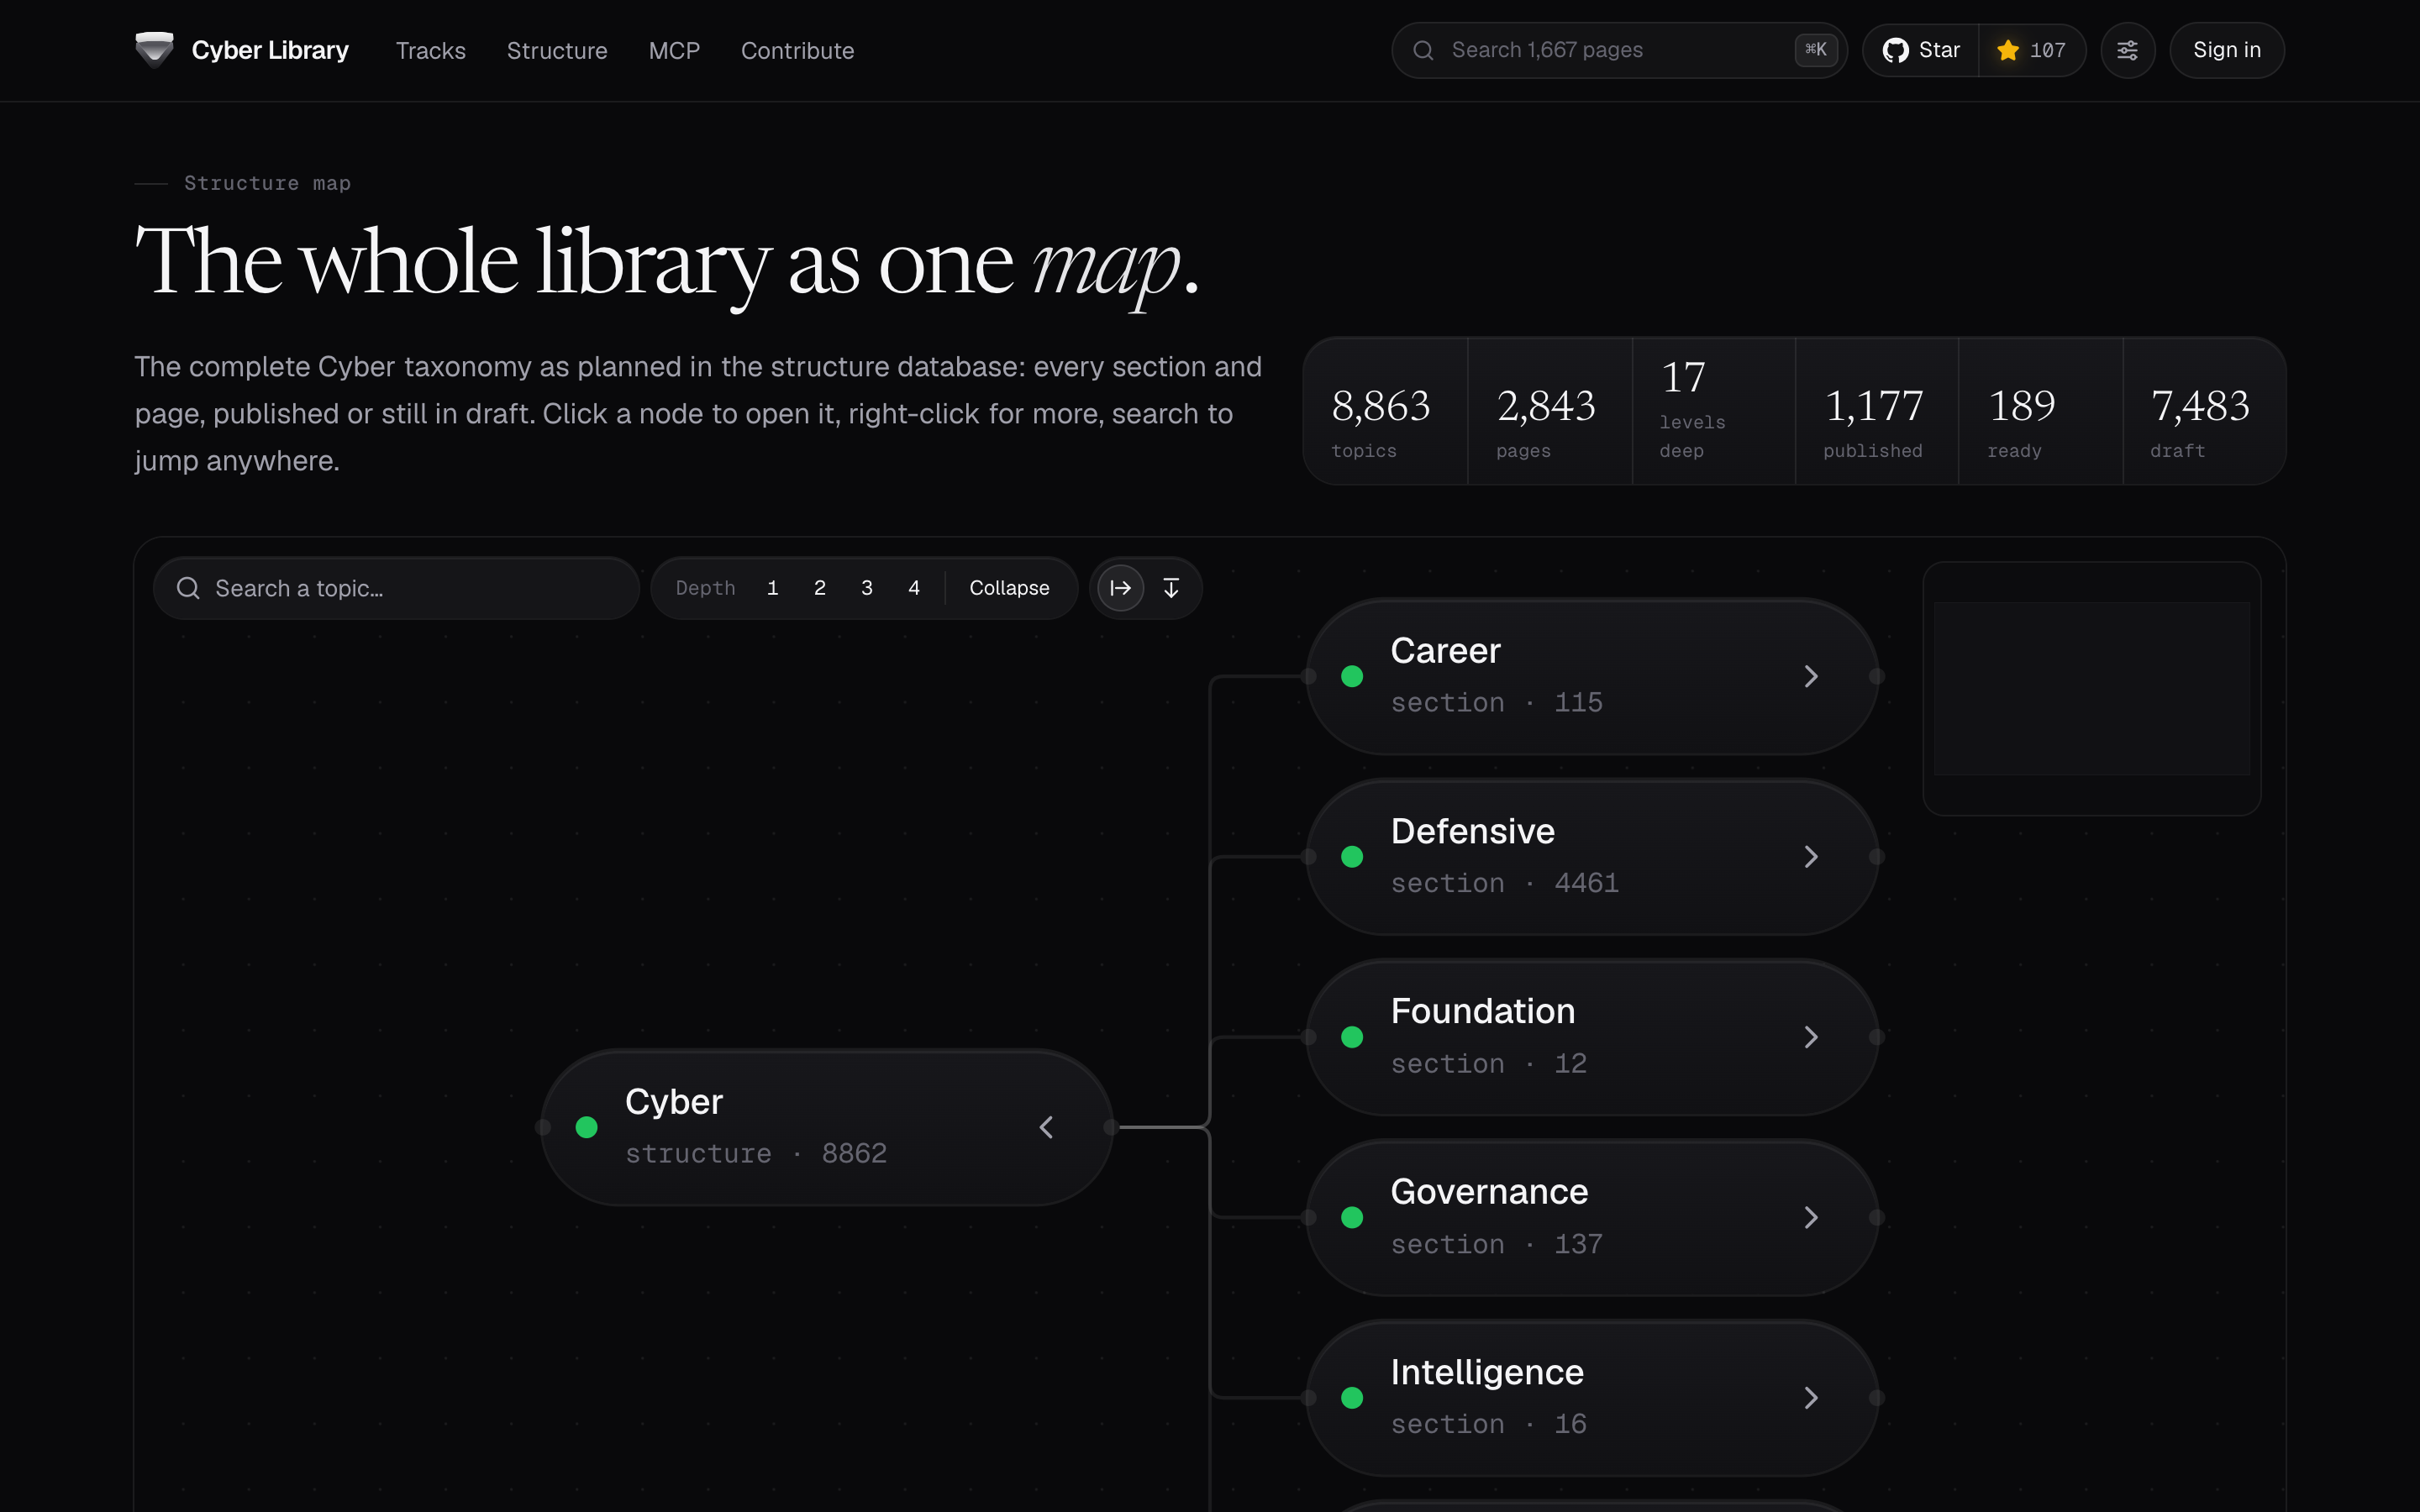Open the Tracks nav item
This screenshot has height=1512, width=2420.
[431, 51]
